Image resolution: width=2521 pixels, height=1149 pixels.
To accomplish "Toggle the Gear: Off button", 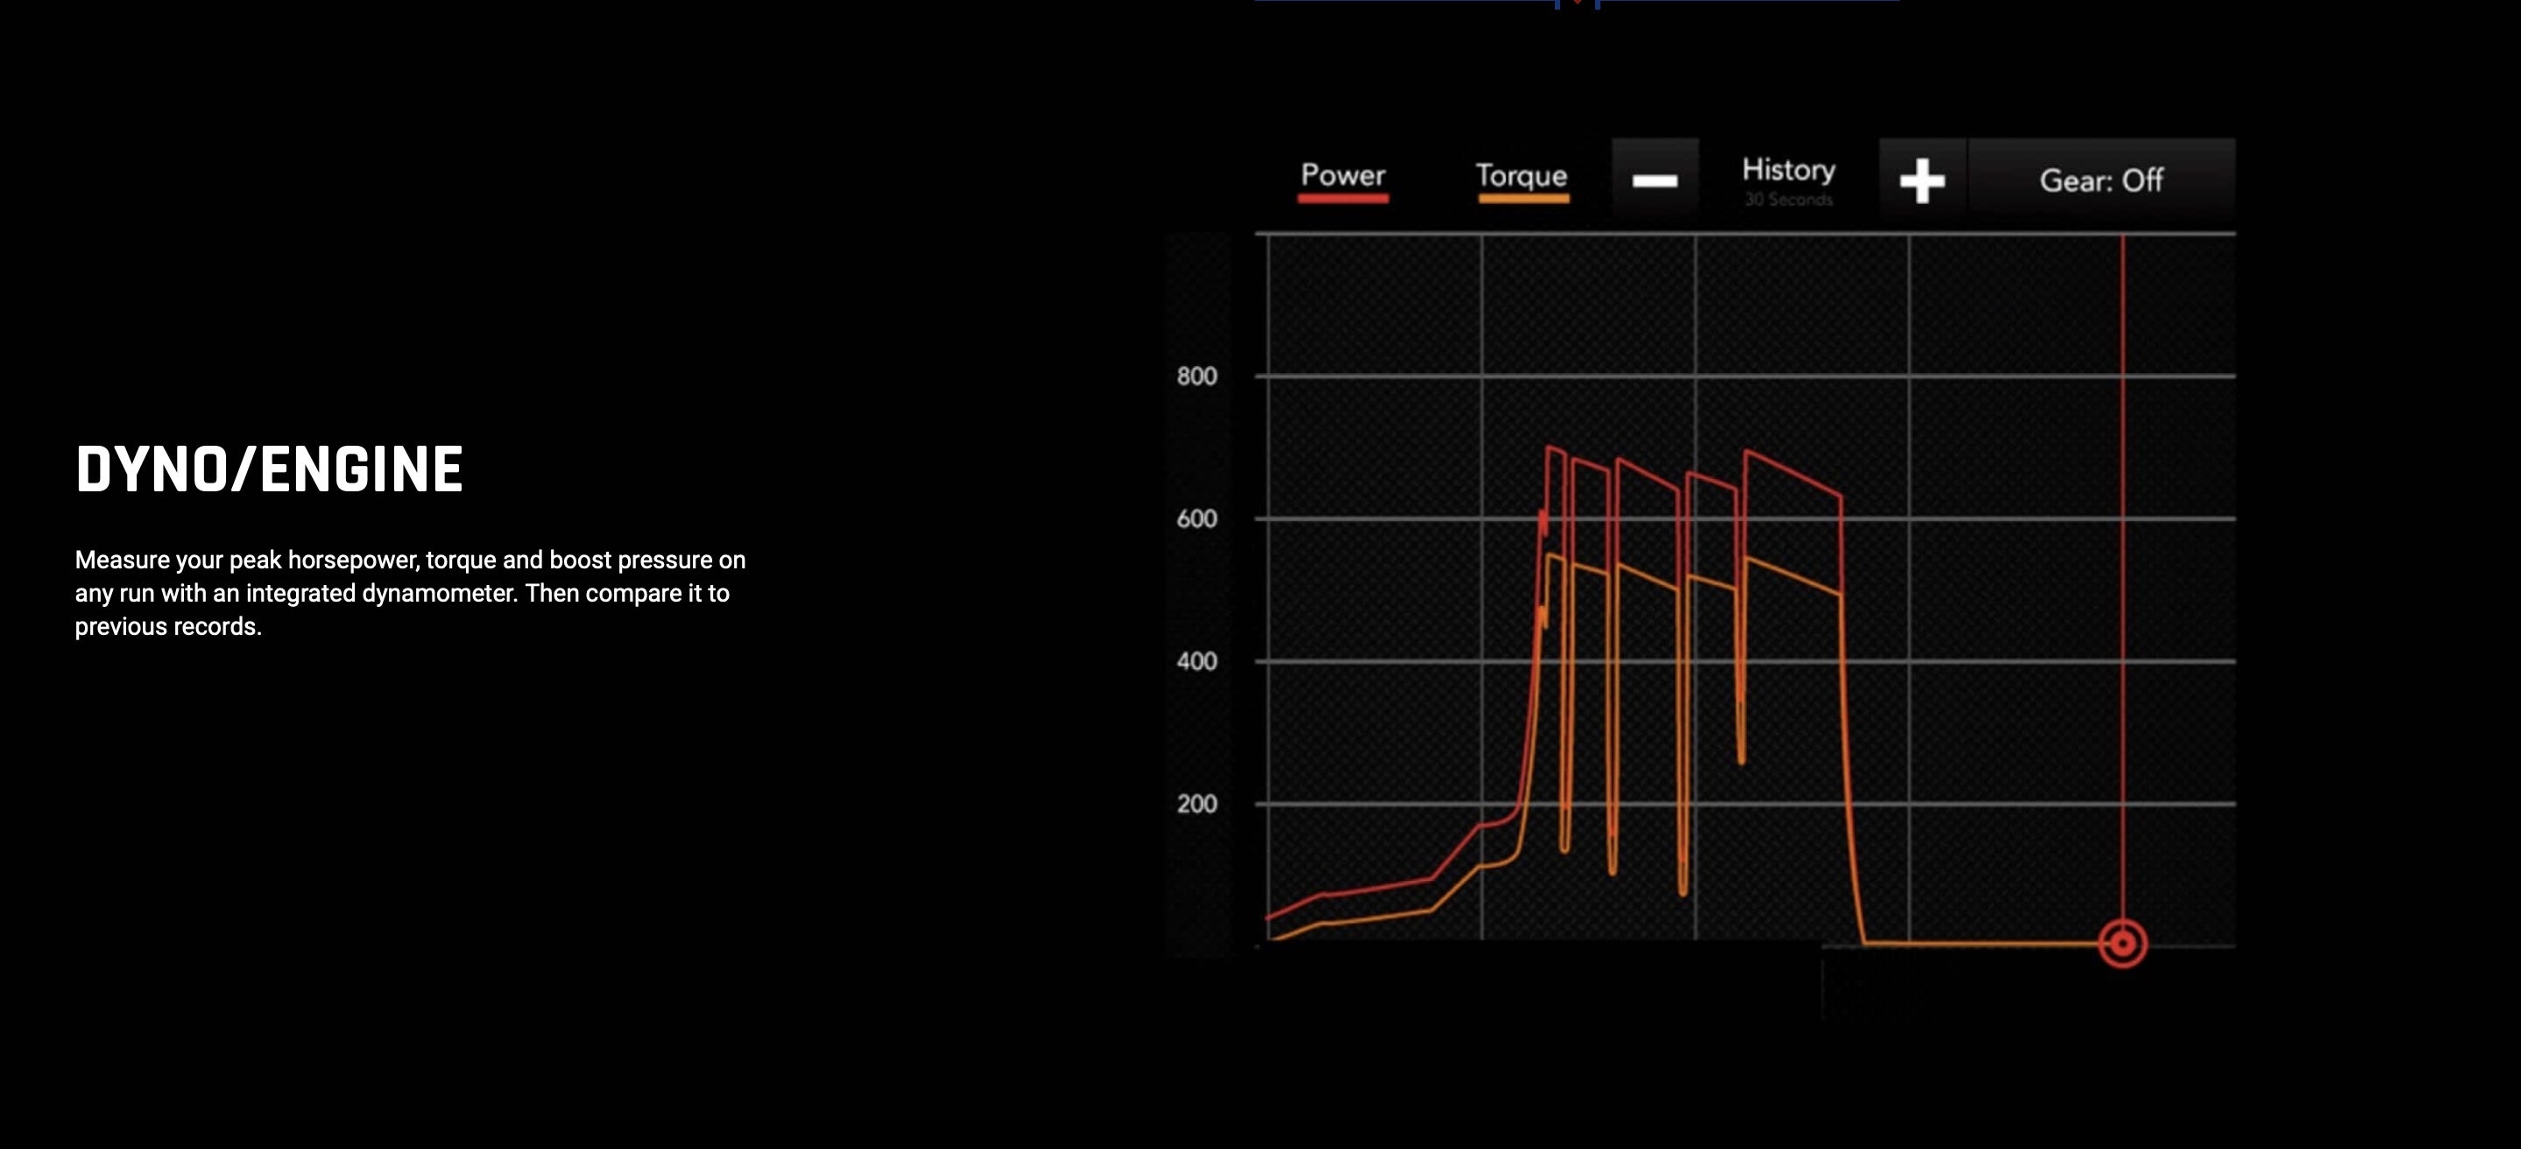I will pos(2101,180).
